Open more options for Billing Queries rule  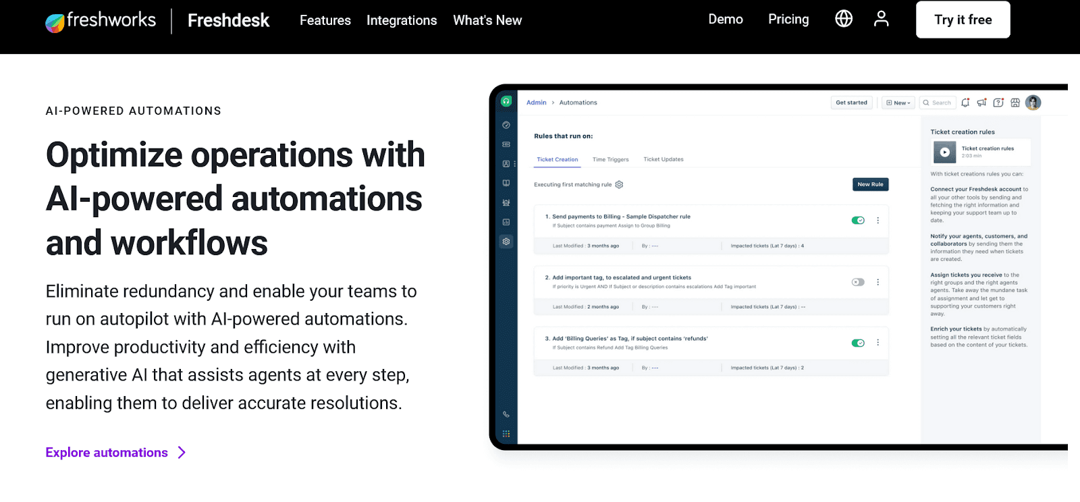(878, 343)
